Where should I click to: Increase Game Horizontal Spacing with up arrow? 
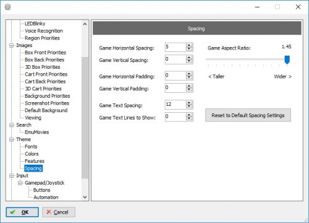click(x=189, y=45)
